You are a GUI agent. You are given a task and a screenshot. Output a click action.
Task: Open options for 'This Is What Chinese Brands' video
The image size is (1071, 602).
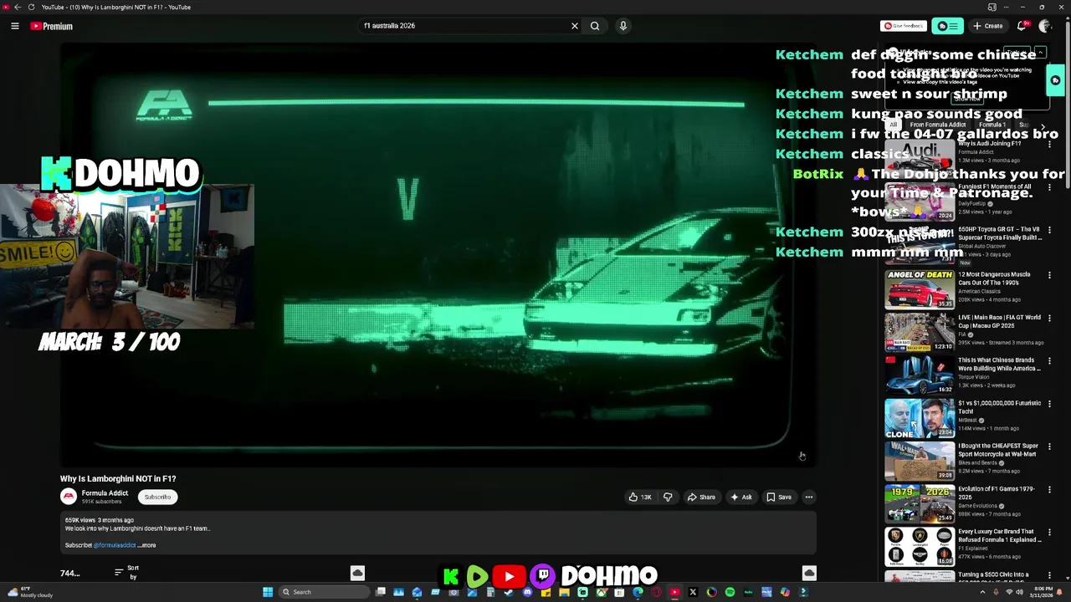click(x=1049, y=361)
